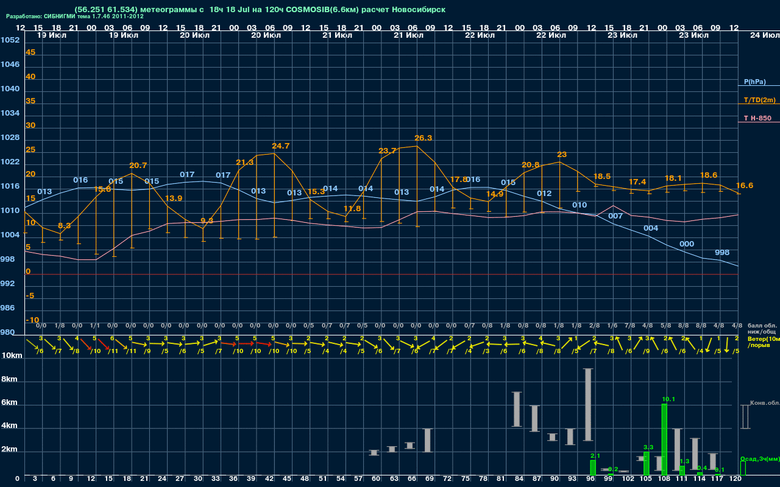This screenshot has height=487, width=780.
Task: Click the gray convective cloud legend bar
Action: [745, 417]
